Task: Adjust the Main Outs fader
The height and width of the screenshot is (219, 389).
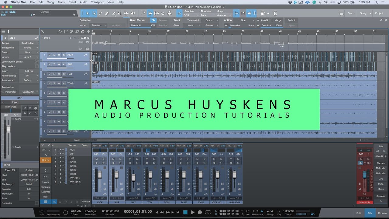Action: [365, 175]
